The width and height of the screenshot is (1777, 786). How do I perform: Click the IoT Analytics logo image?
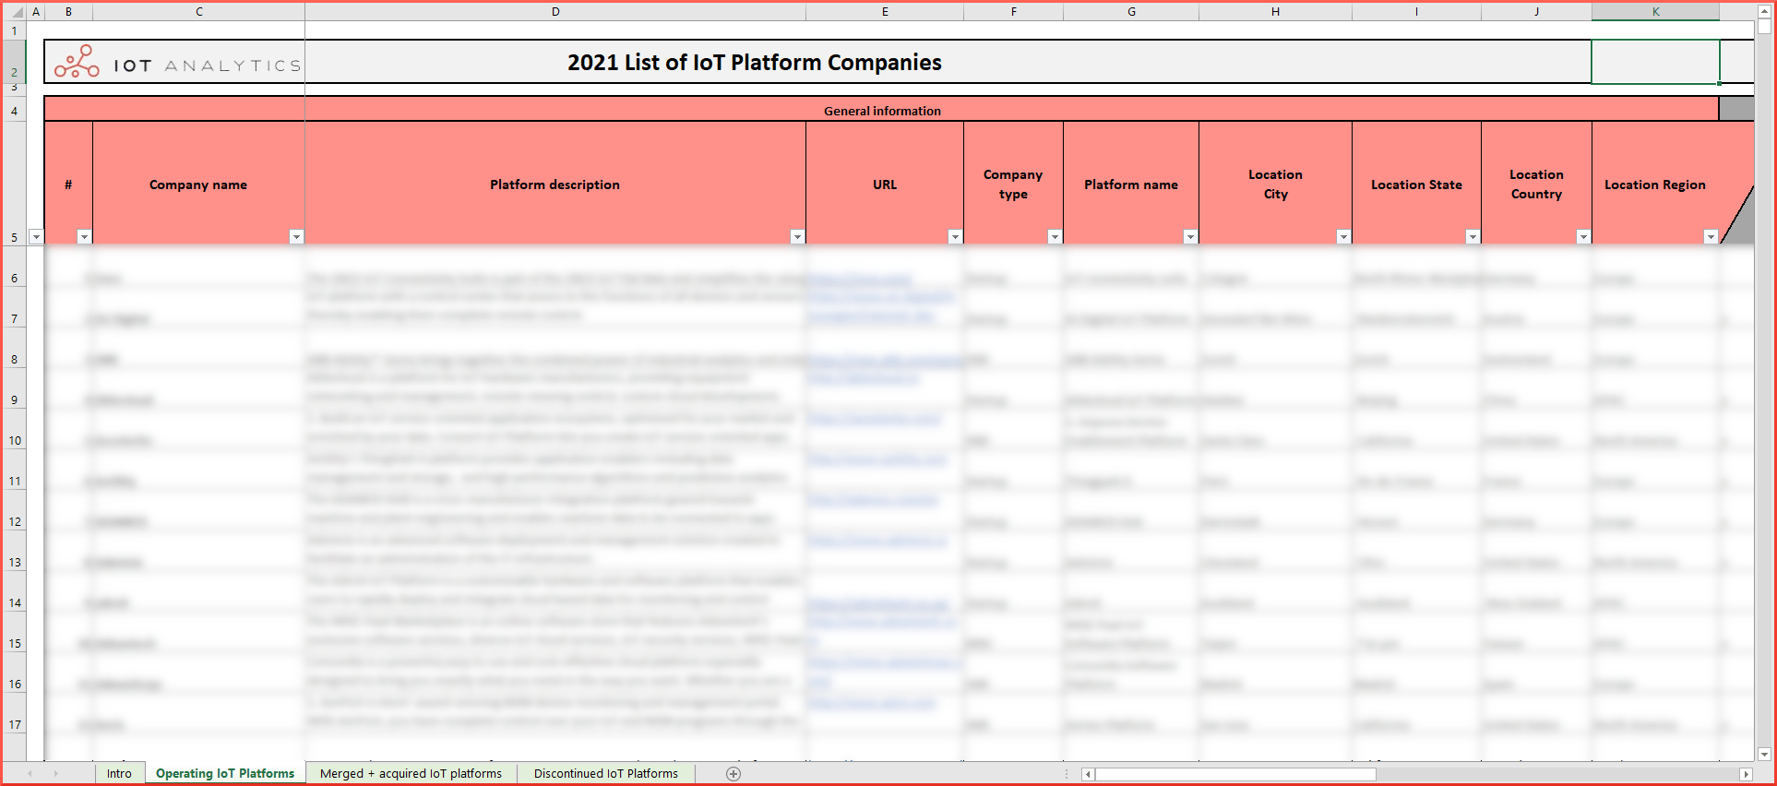(x=177, y=62)
